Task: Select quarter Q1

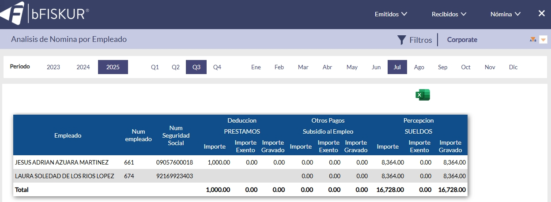Action: [155, 67]
